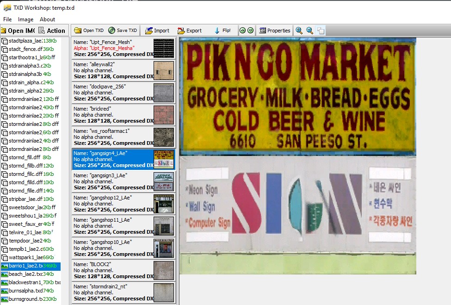Click the Pik N'Go Market texture preview
Viewport: 451px width, 305px height.
298,156
